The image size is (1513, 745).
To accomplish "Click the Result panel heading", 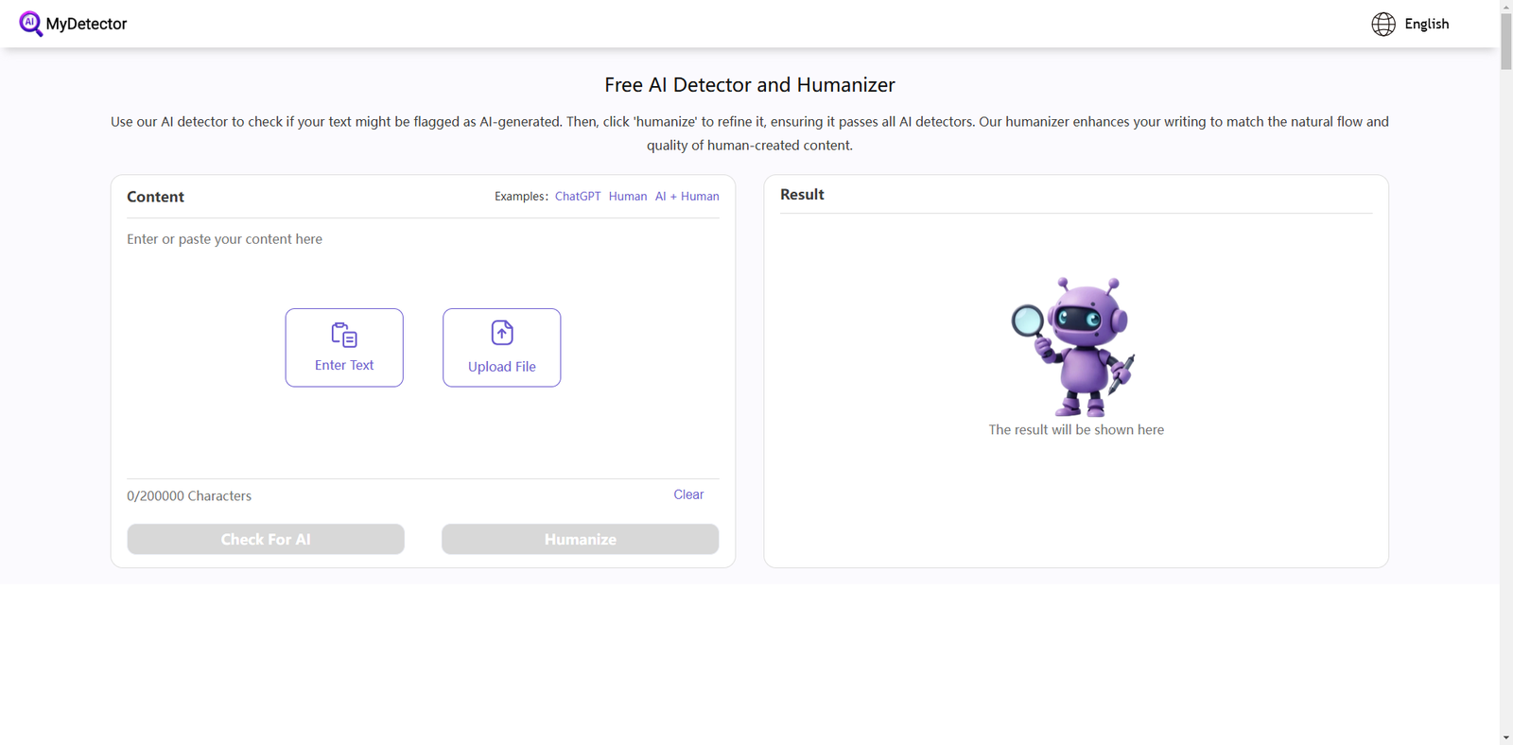I will click(x=802, y=194).
